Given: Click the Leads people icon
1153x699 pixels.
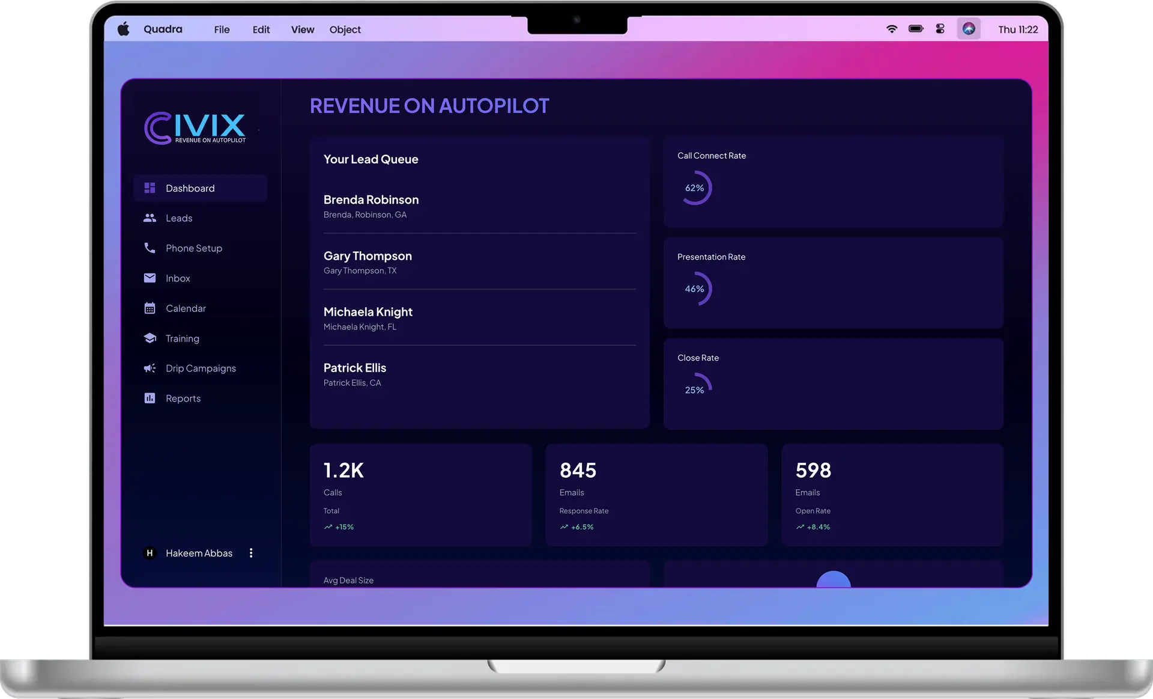Looking at the screenshot, I should click(150, 218).
